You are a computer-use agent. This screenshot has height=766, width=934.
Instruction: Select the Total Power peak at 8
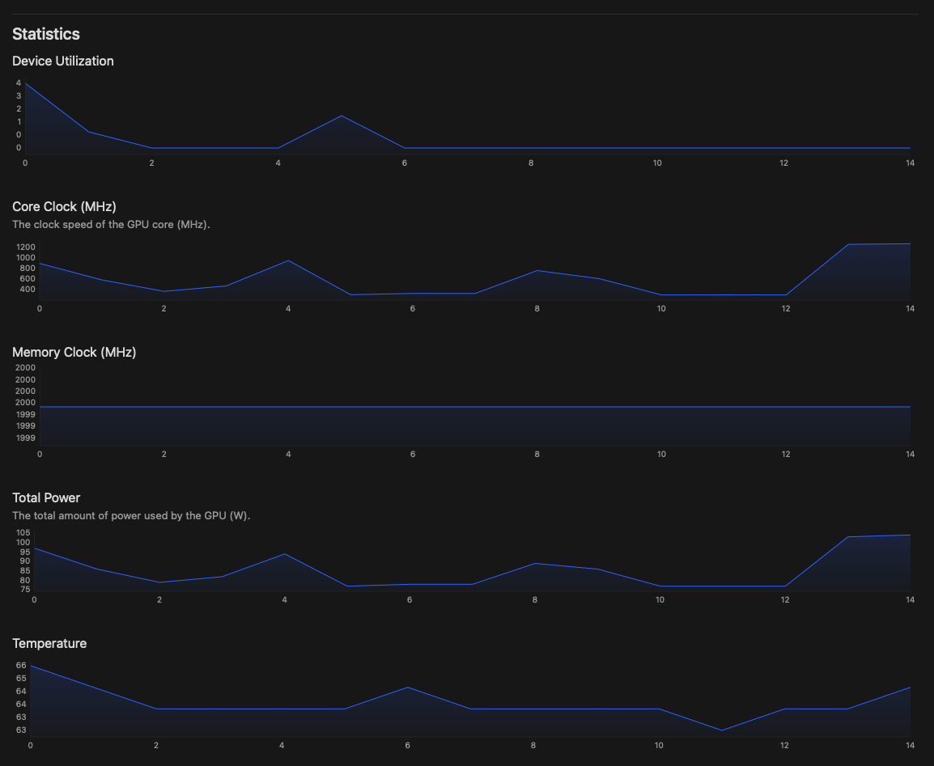click(x=535, y=563)
